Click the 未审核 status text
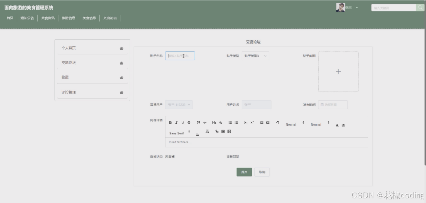The height and width of the screenshot is (203, 426). tap(170, 156)
